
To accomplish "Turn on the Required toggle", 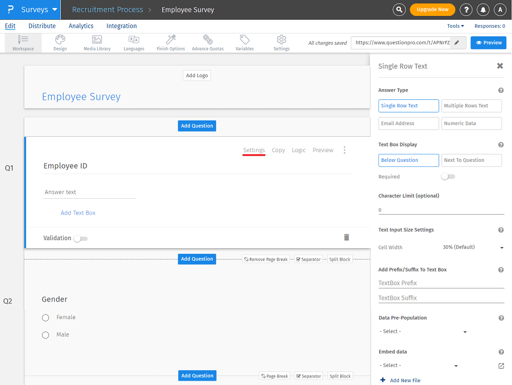I will coord(448,177).
